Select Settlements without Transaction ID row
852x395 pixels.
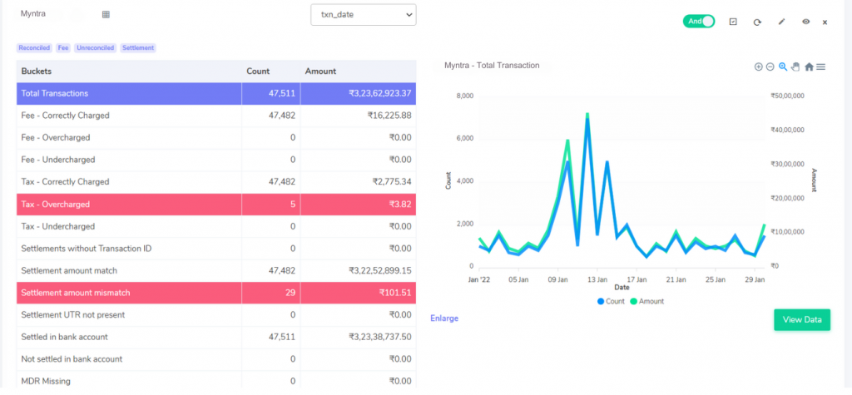click(216, 249)
